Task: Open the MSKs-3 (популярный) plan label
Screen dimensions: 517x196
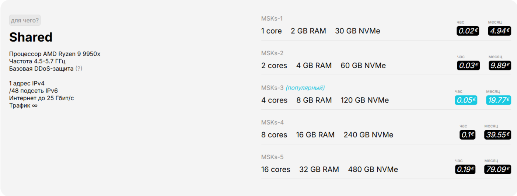Action: [293, 88]
